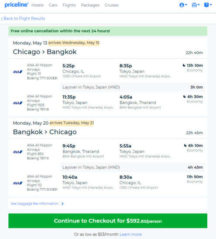
Task: Go to the Flights section
Action: [x=69, y=5]
